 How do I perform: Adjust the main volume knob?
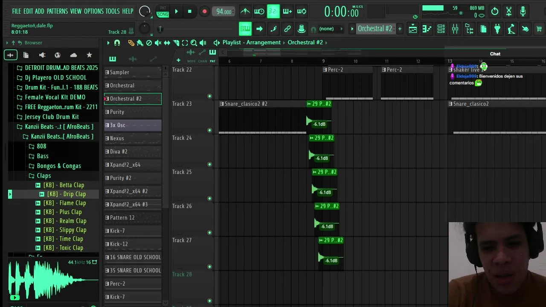(x=145, y=12)
